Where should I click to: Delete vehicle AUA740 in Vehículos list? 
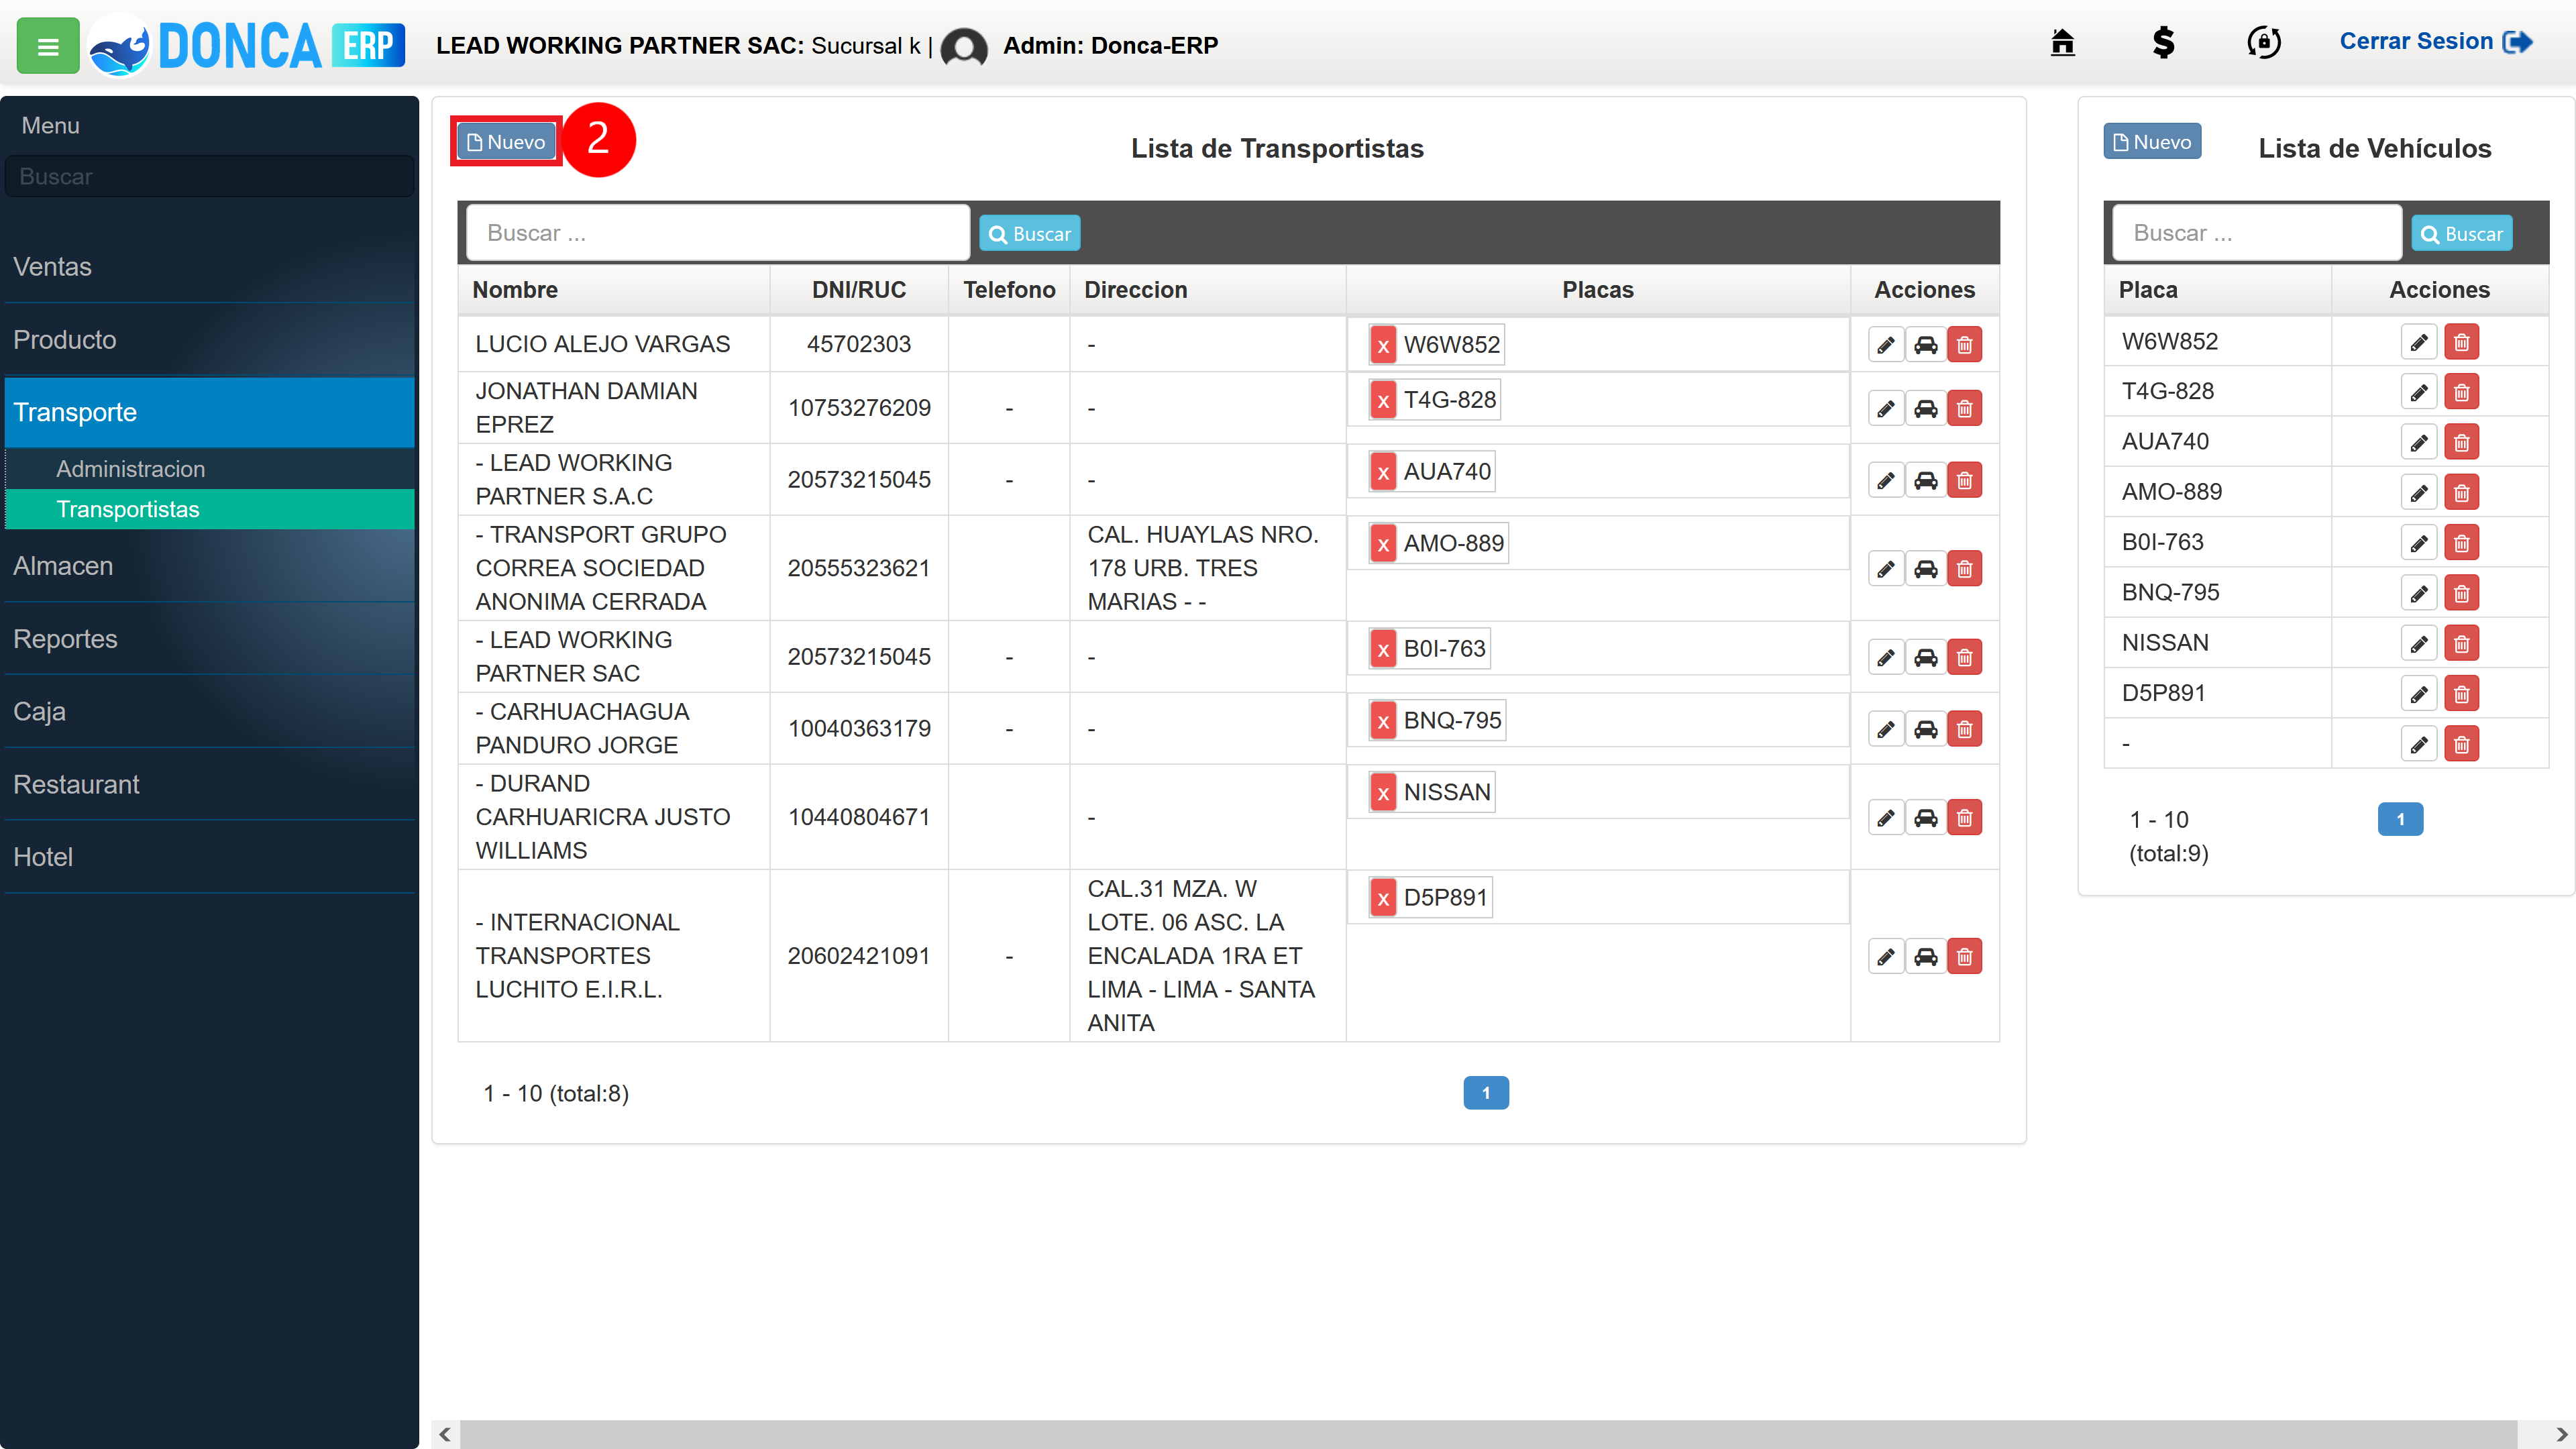(x=2462, y=442)
